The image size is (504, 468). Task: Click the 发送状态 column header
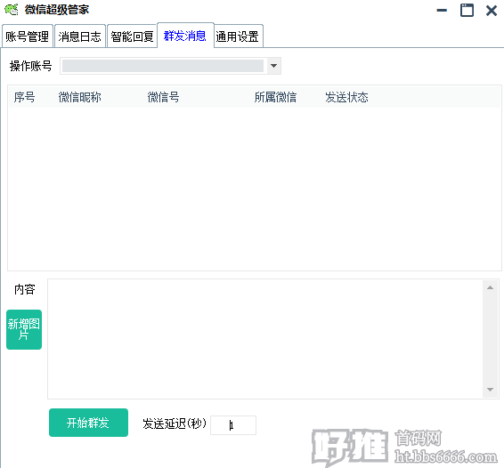pos(346,97)
